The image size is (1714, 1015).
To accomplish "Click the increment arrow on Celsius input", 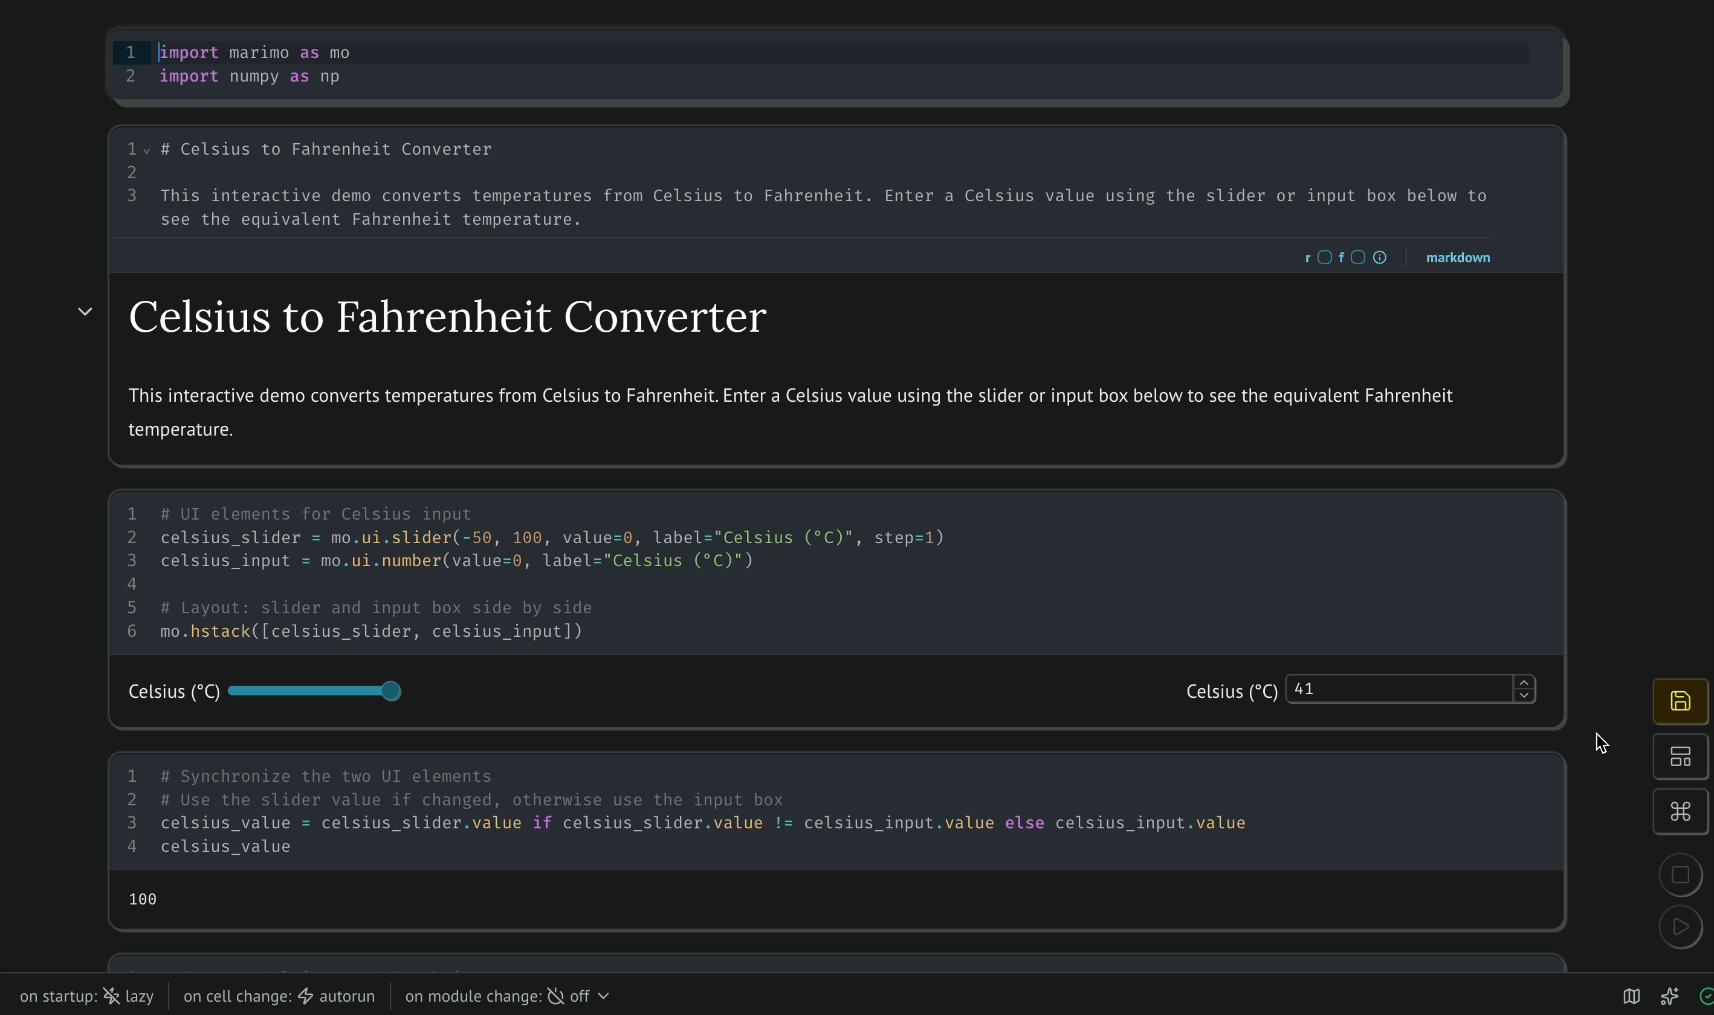I will pyautogui.click(x=1524, y=683).
